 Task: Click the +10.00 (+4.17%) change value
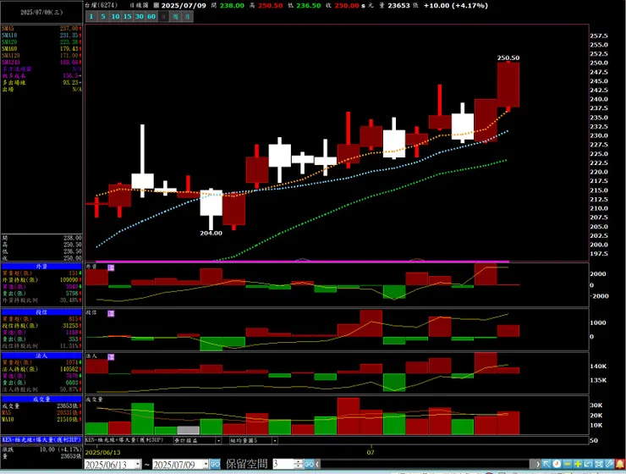[x=455, y=6]
